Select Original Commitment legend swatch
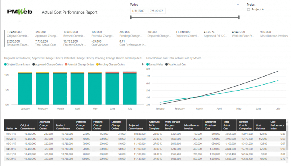 5,64
